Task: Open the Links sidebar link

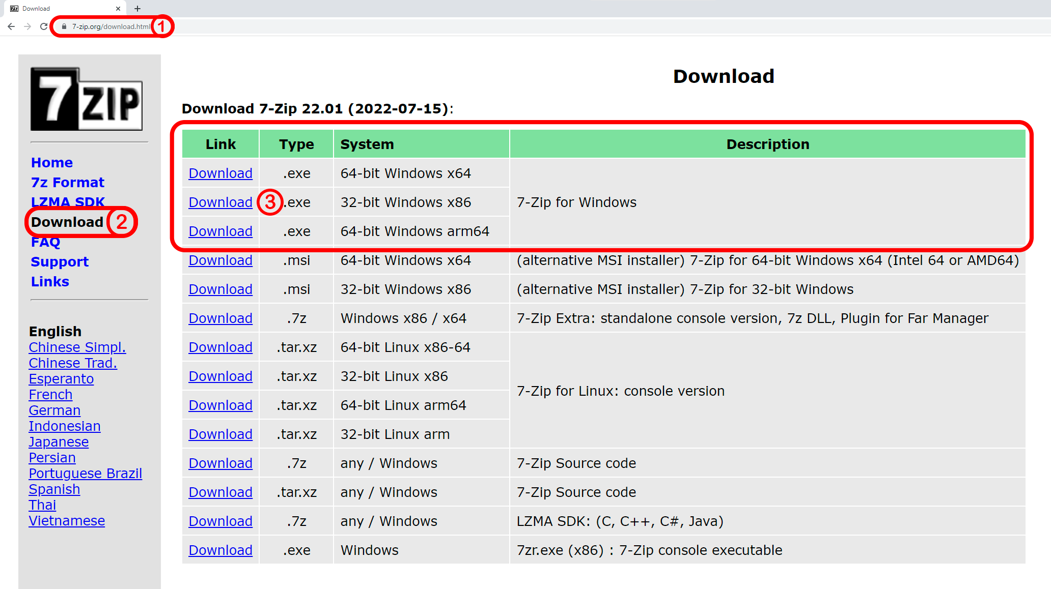Action: pyautogui.click(x=50, y=282)
